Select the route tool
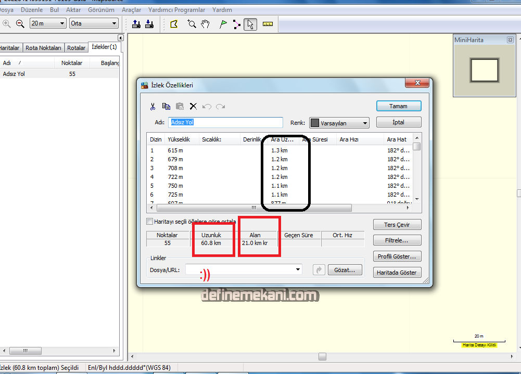 coord(237,24)
